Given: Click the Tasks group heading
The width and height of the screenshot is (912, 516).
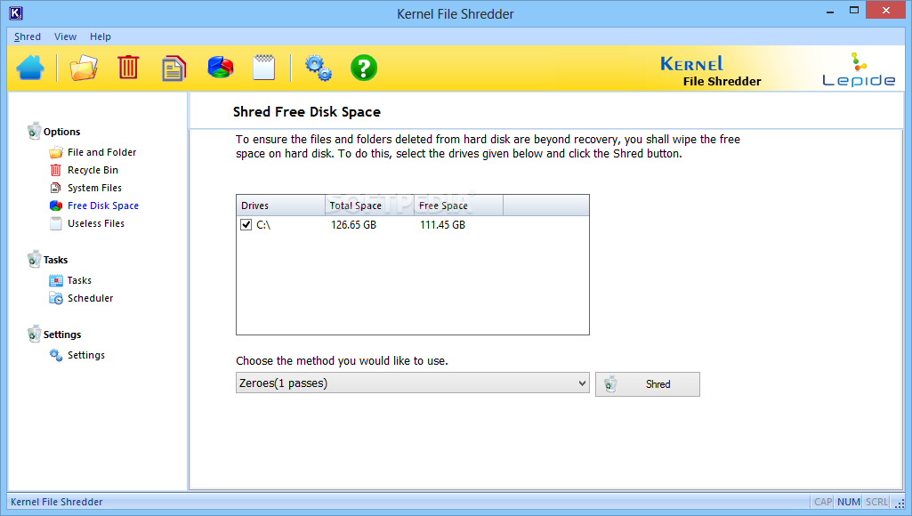Looking at the screenshot, I should 55,260.
